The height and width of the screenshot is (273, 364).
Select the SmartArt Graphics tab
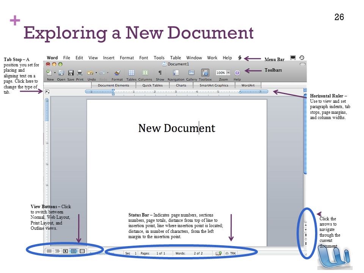(214, 85)
